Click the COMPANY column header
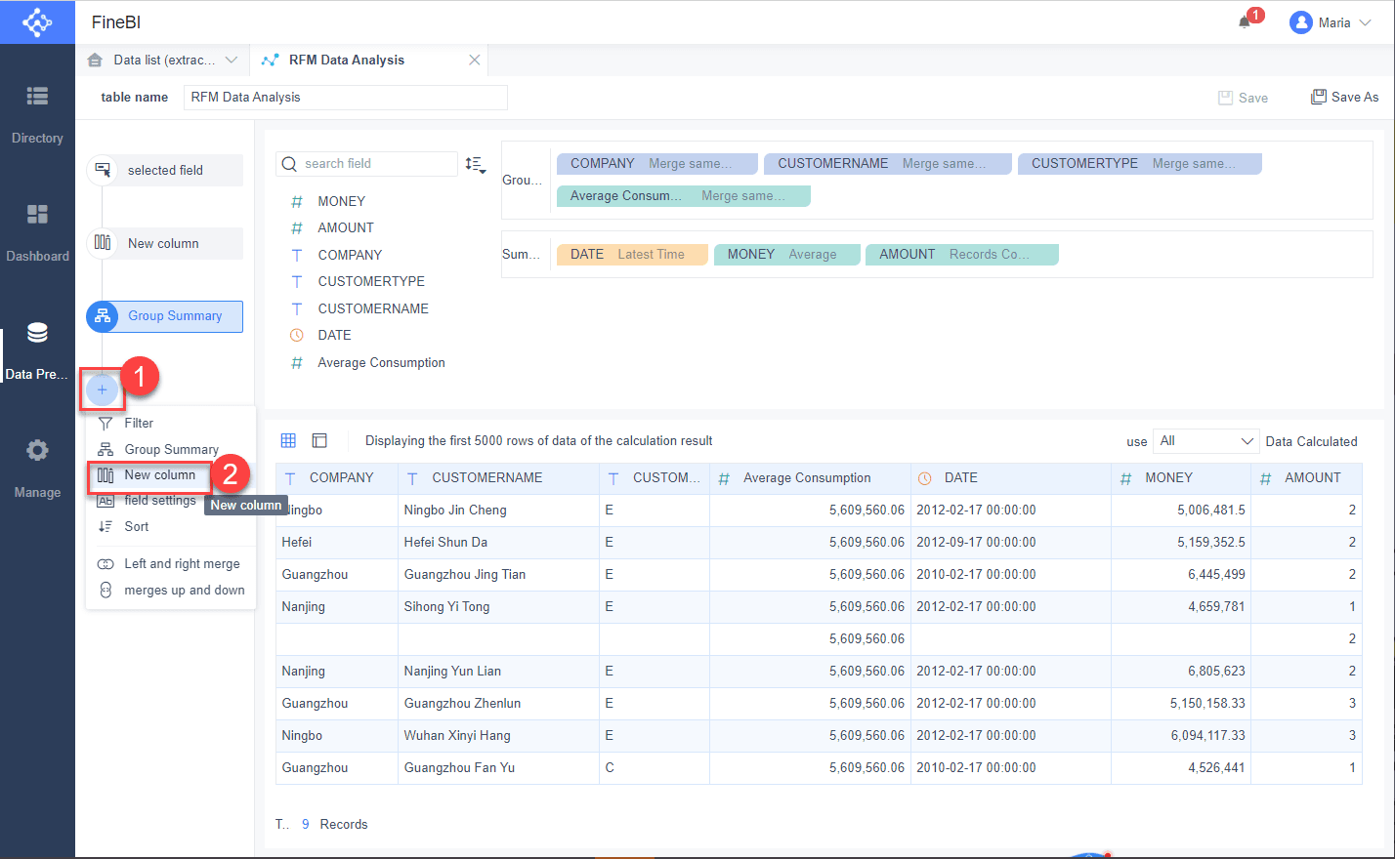 click(337, 478)
